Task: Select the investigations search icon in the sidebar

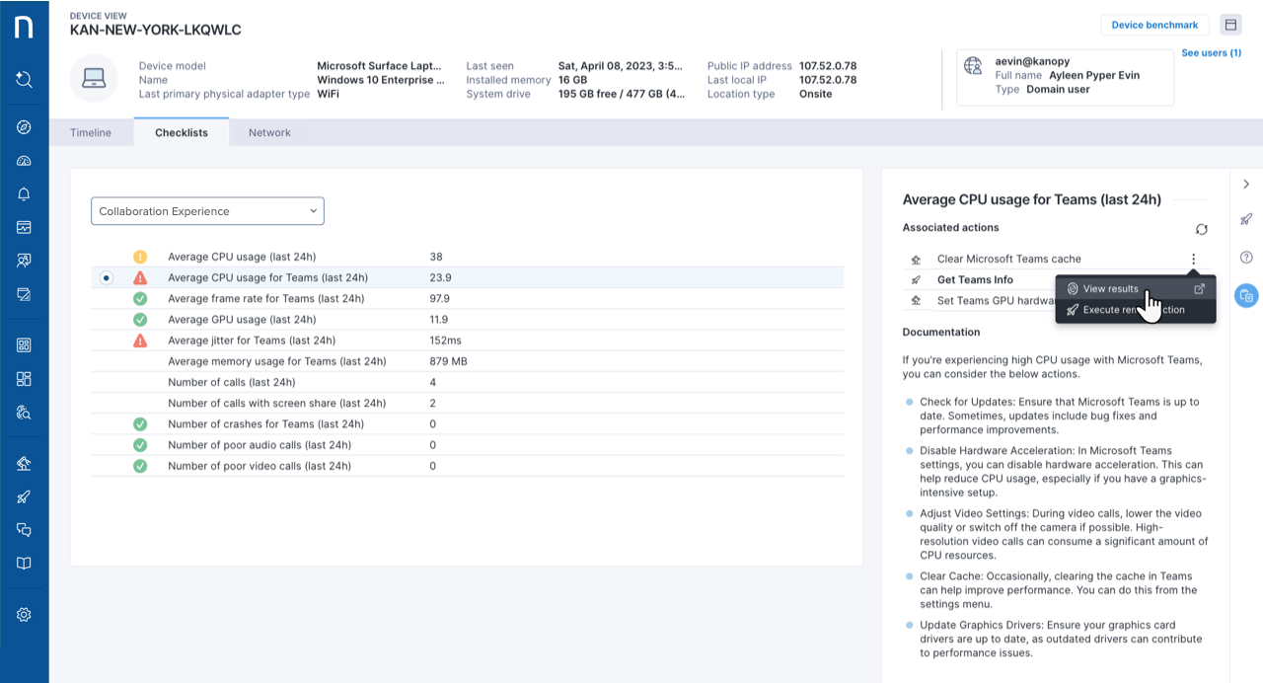Action: [x=24, y=80]
